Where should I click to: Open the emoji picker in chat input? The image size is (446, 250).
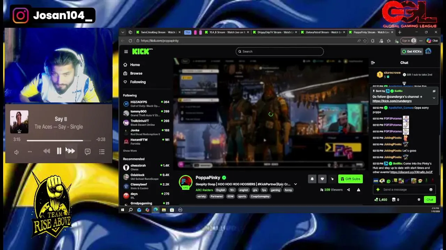point(431,190)
